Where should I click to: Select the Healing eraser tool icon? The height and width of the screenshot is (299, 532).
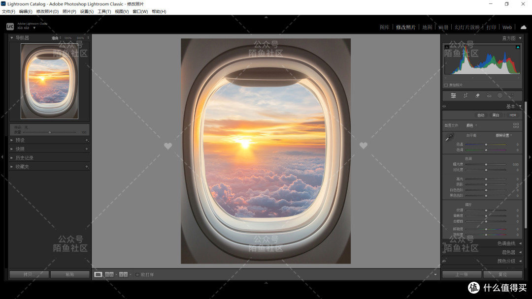[x=477, y=96]
